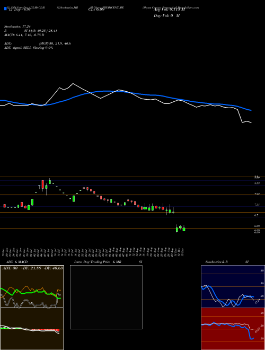Select the 'MACD: 6.41, 7.16, -0.75 D' line
265x350 pixels.
[x=24, y=35]
